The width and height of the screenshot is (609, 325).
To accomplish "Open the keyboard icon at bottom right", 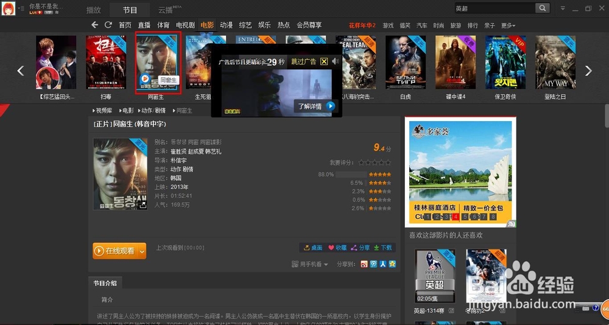I will pyautogui.click(x=586, y=309).
